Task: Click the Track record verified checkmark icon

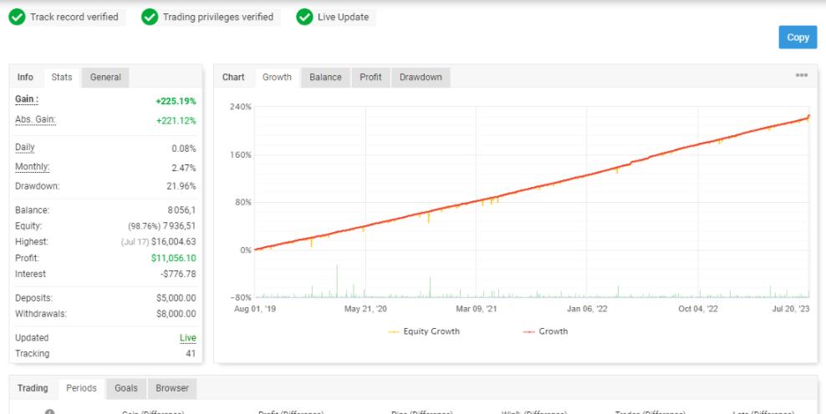Action: click(17, 18)
